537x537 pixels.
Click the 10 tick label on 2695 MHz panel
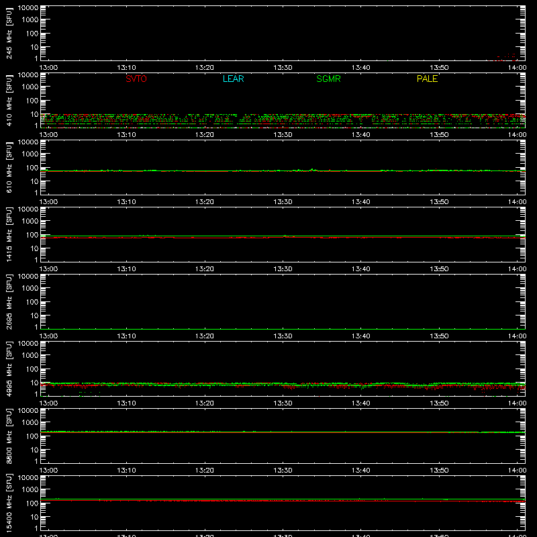pos(34,315)
